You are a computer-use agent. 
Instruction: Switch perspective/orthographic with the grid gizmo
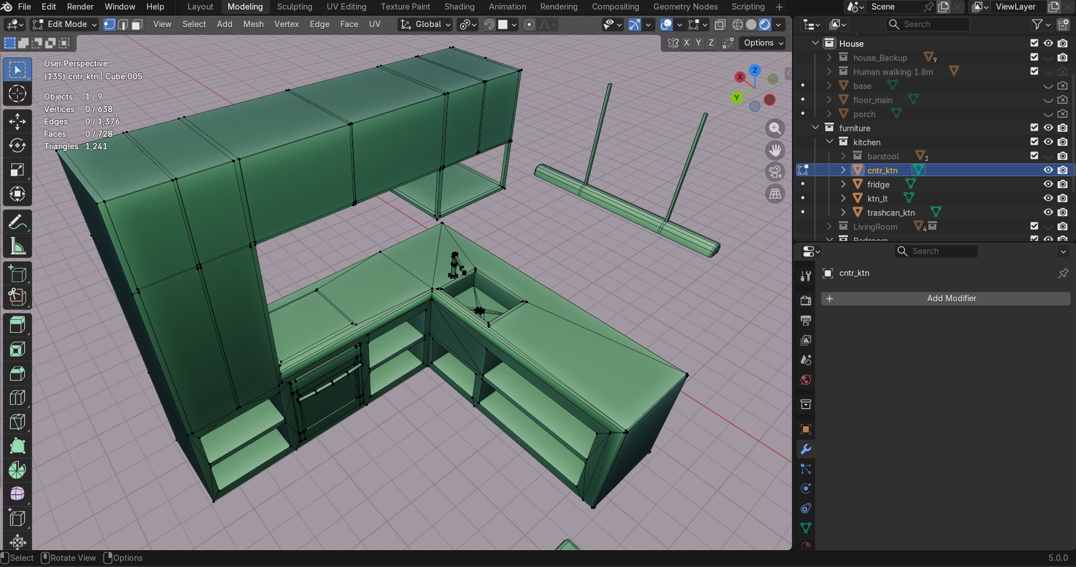775,194
